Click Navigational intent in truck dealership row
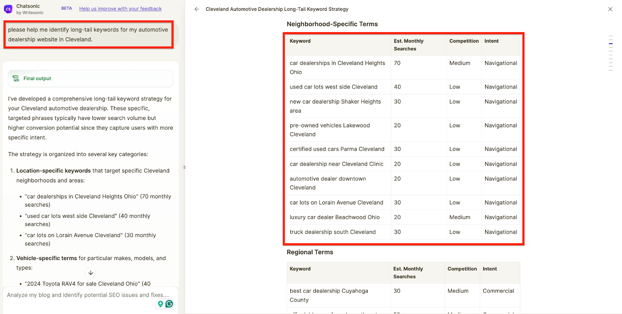The height and width of the screenshot is (314, 622). [501, 232]
